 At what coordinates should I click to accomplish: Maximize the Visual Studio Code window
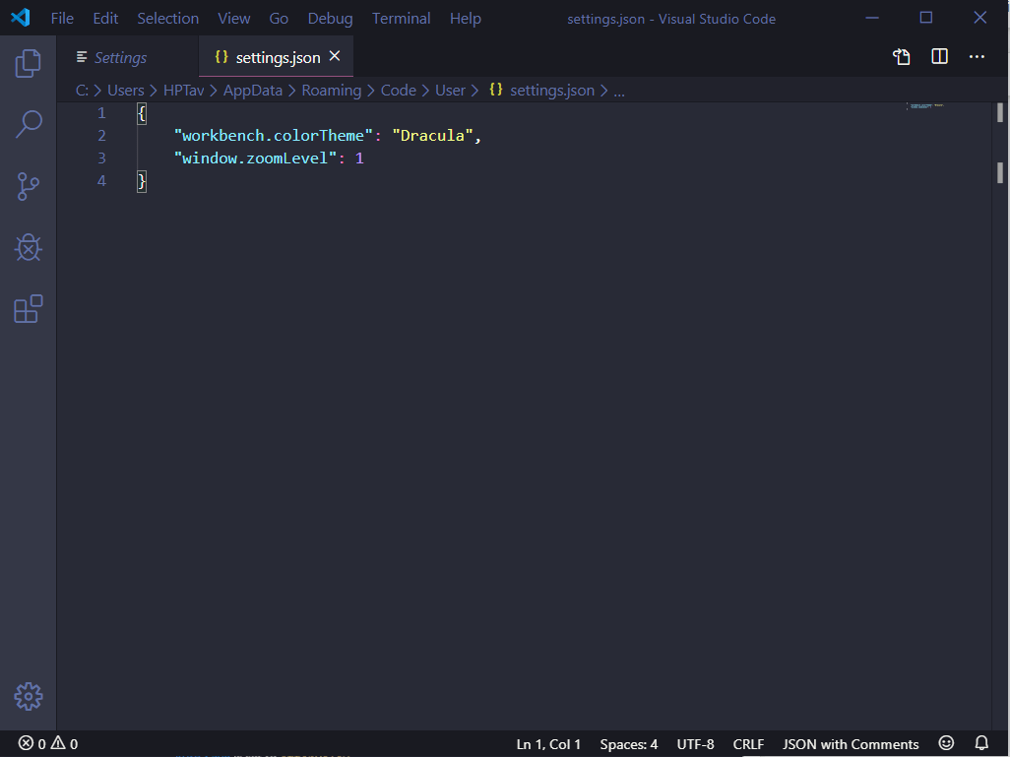click(x=925, y=18)
